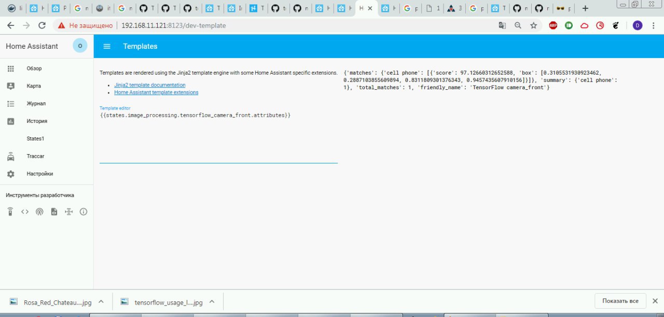The height and width of the screenshot is (317, 664).
Task: Switch to the tab with sunglasses icon
Action: click(564, 8)
